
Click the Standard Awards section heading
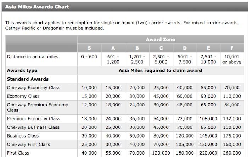point(28,79)
